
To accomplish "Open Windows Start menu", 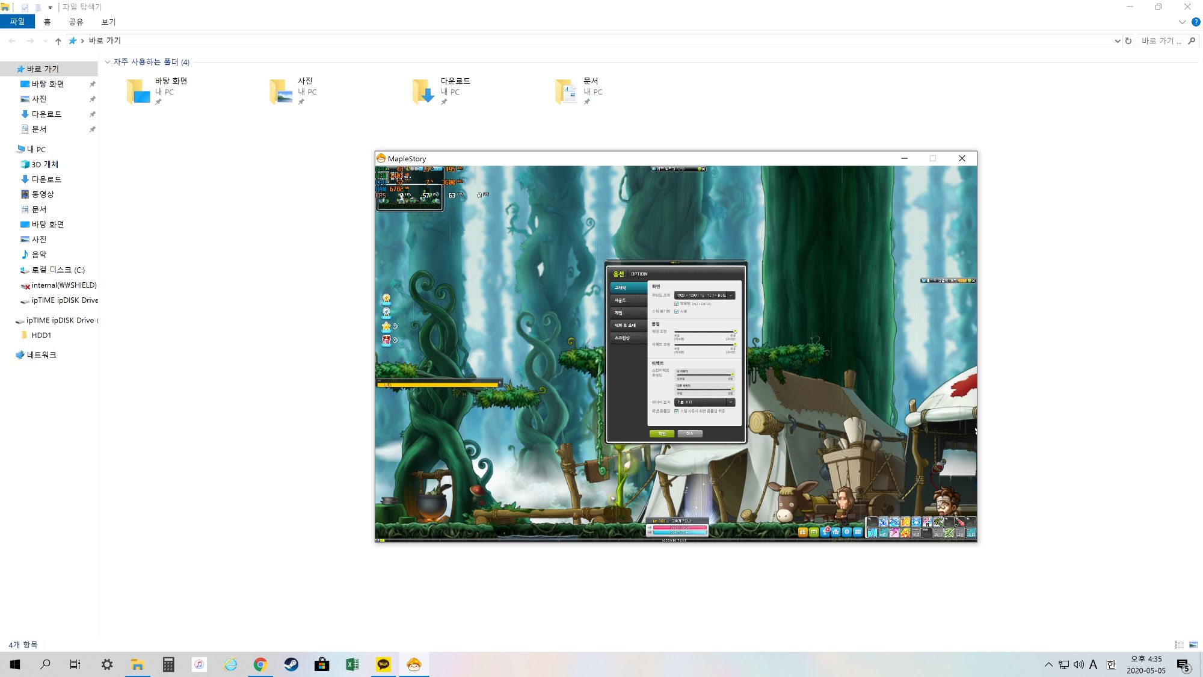I will pyautogui.click(x=15, y=664).
